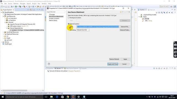This screenshot has width=177, height=99.
Task: Click Windows Start button
Action: [x=2, y=97]
